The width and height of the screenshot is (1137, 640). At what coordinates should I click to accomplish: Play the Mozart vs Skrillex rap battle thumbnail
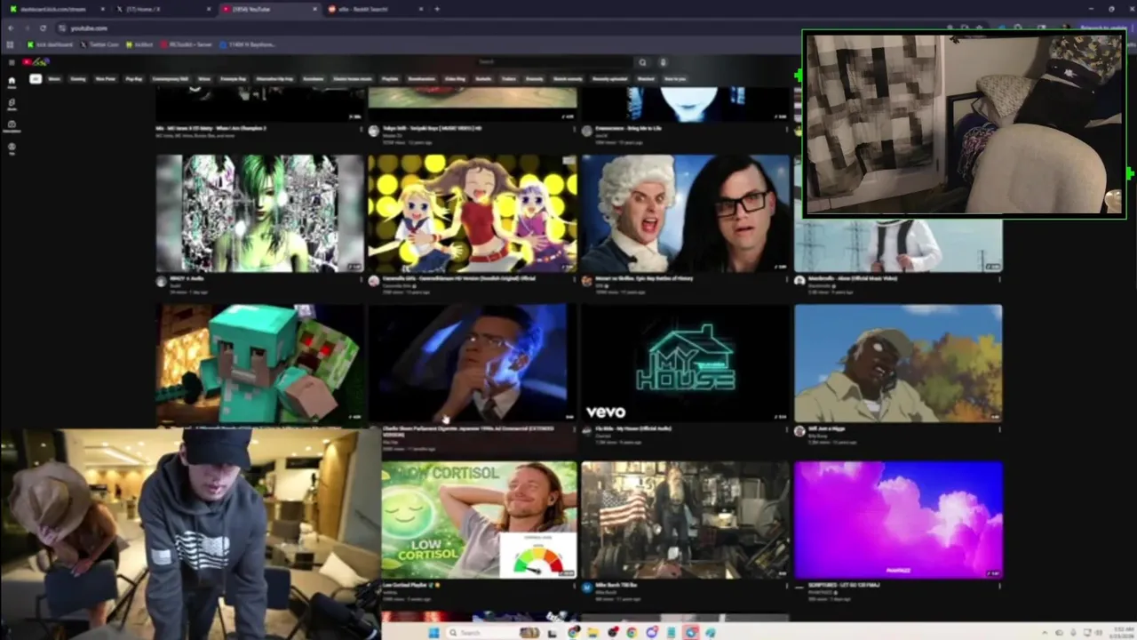pyautogui.click(x=685, y=213)
